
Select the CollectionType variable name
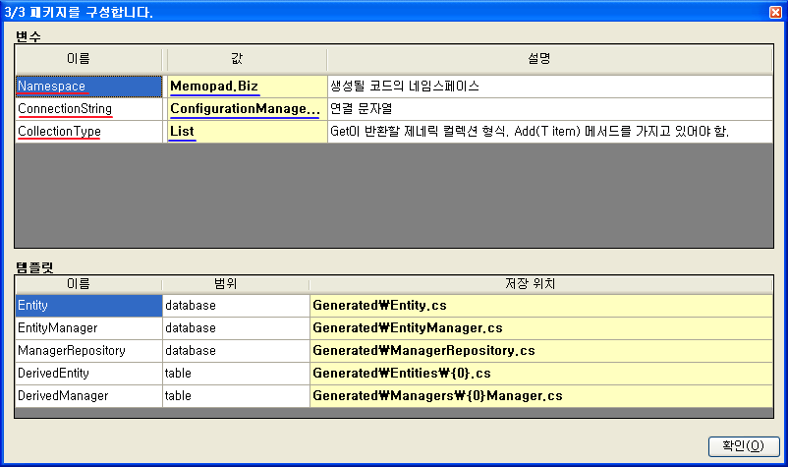pyautogui.click(x=89, y=132)
